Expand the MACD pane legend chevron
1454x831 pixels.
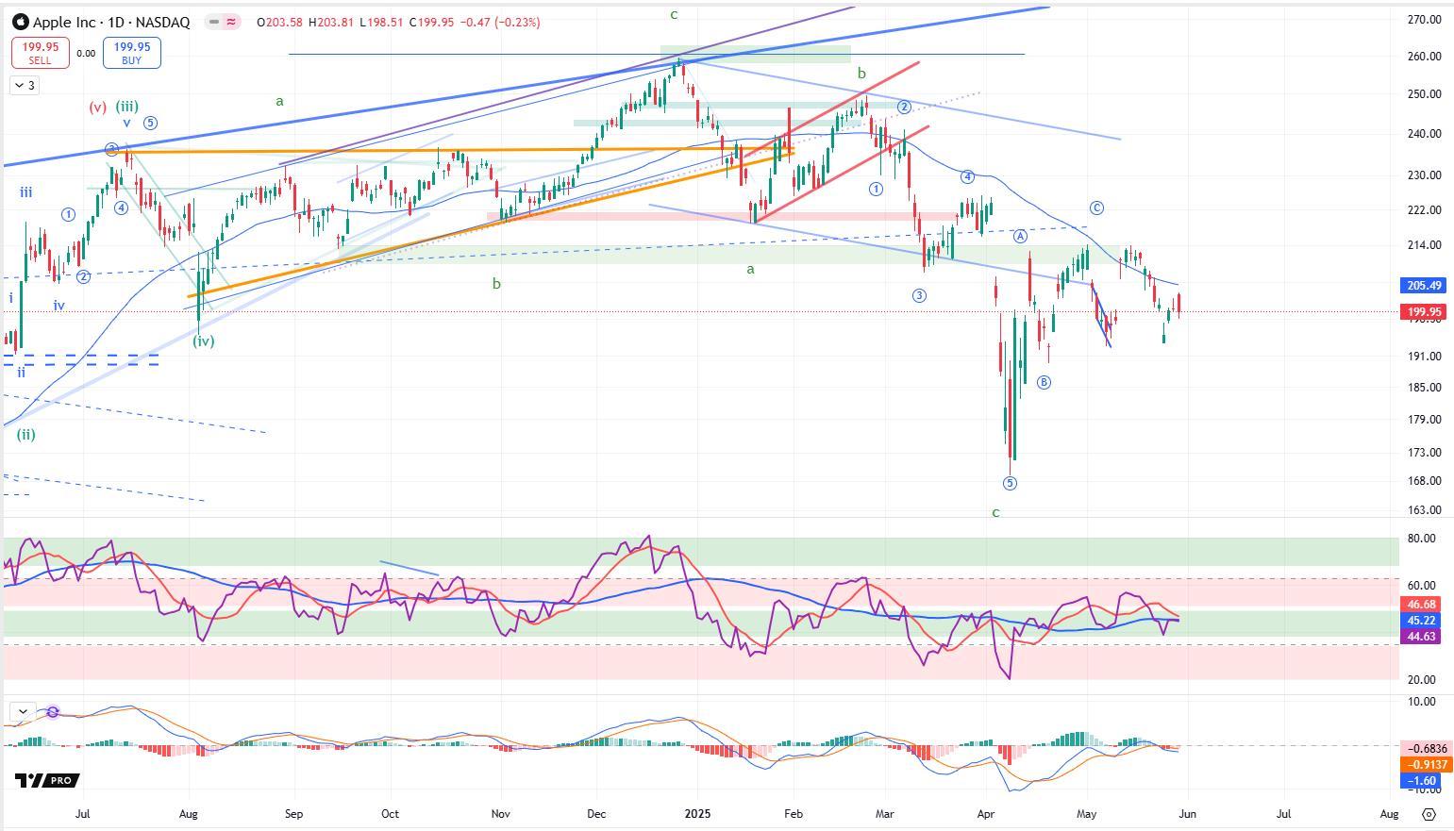click(x=23, y=711)
